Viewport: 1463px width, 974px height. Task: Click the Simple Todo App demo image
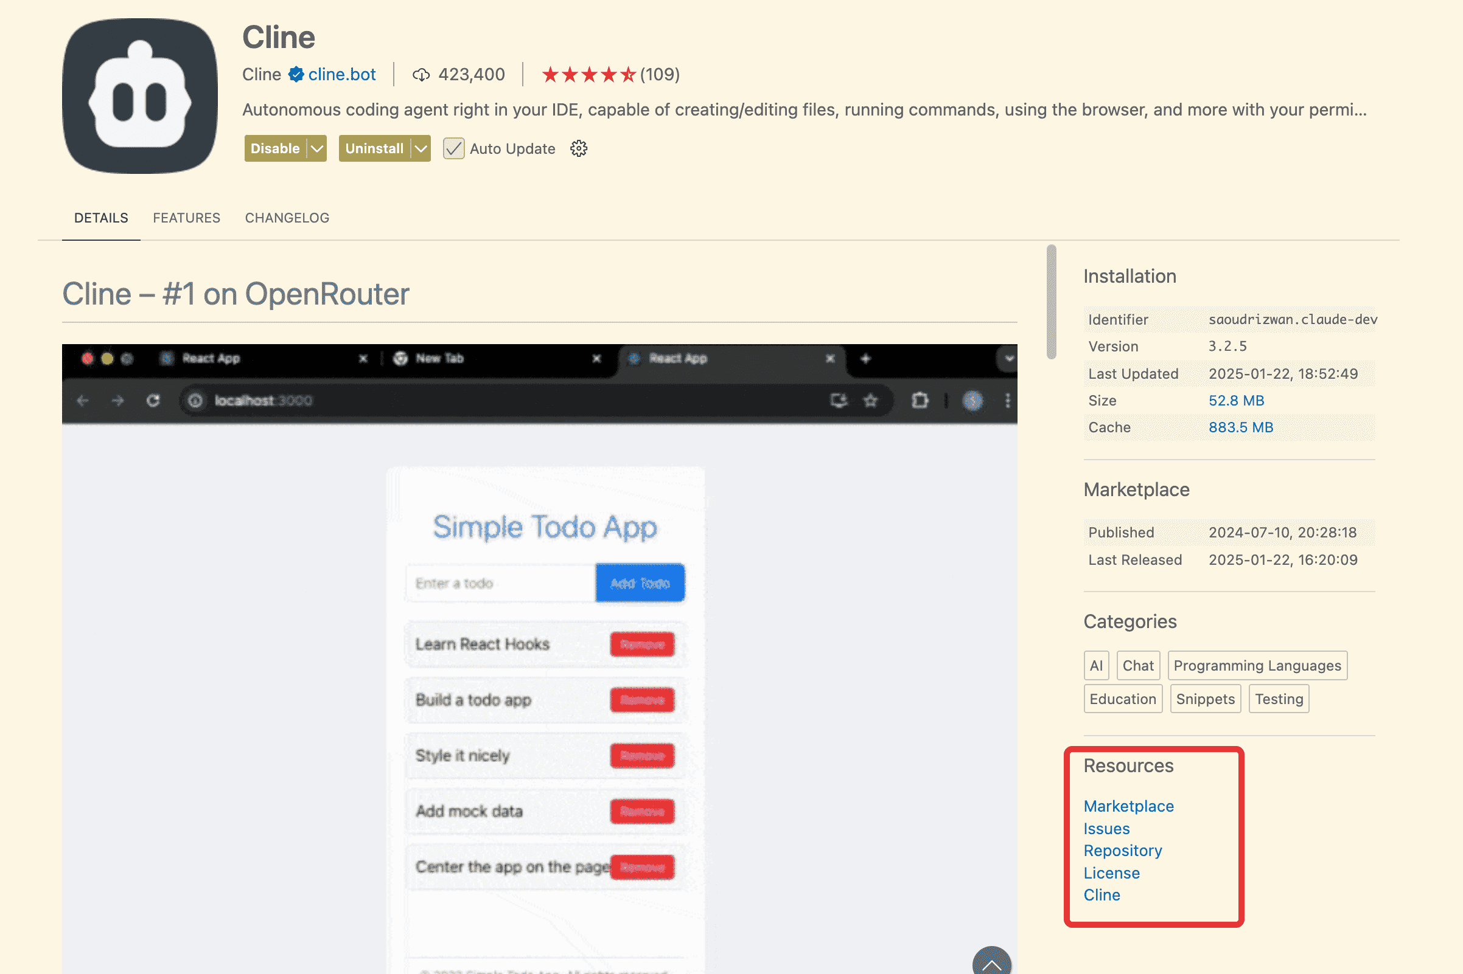[x=539, y=659]
